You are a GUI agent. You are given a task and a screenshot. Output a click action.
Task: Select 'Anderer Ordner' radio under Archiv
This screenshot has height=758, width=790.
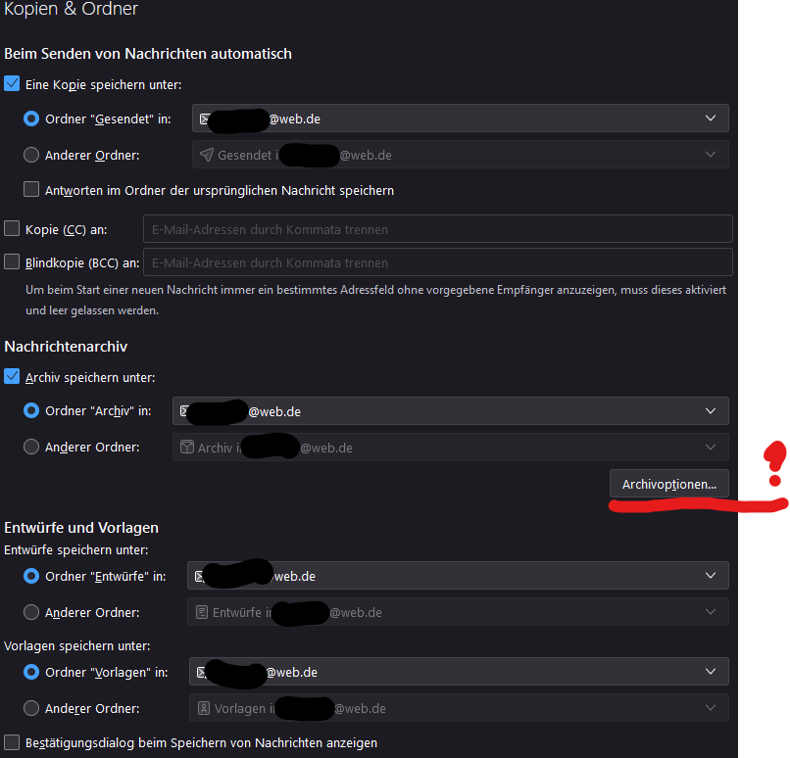click(31, 447)
